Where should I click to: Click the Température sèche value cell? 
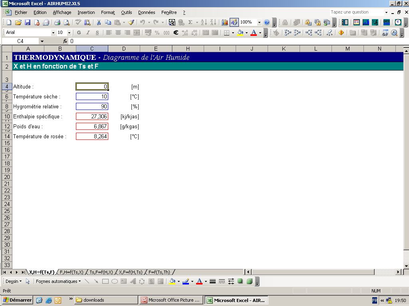92,96
